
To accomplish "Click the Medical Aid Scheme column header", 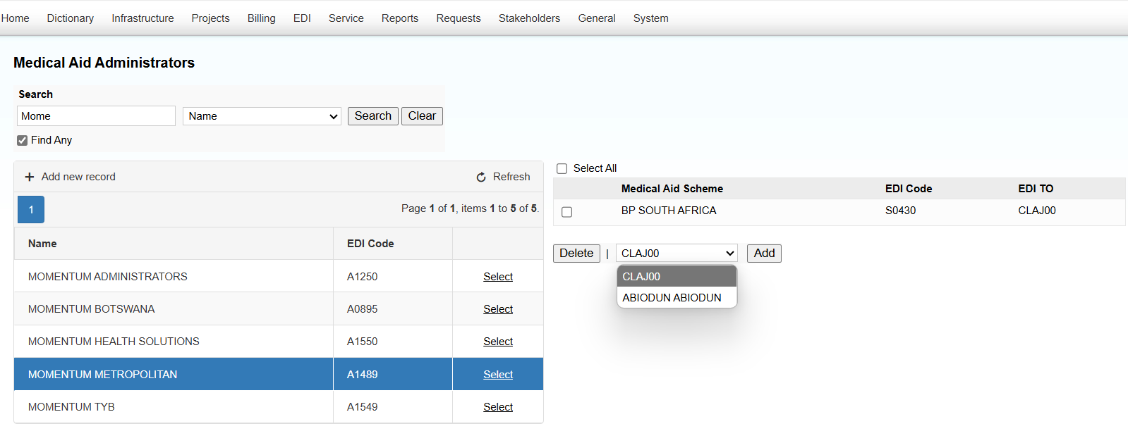I will 672,189.
